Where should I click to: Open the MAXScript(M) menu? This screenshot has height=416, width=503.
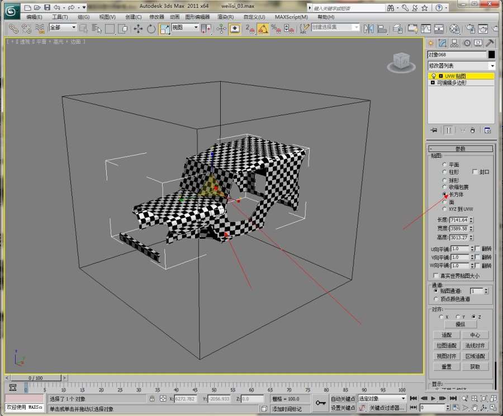(x=291, y=17)
